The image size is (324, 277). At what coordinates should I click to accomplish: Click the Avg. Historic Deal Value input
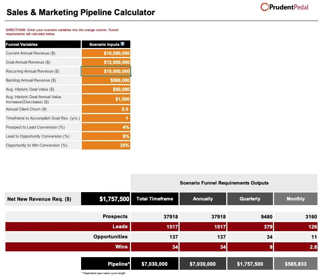(106, 89)
